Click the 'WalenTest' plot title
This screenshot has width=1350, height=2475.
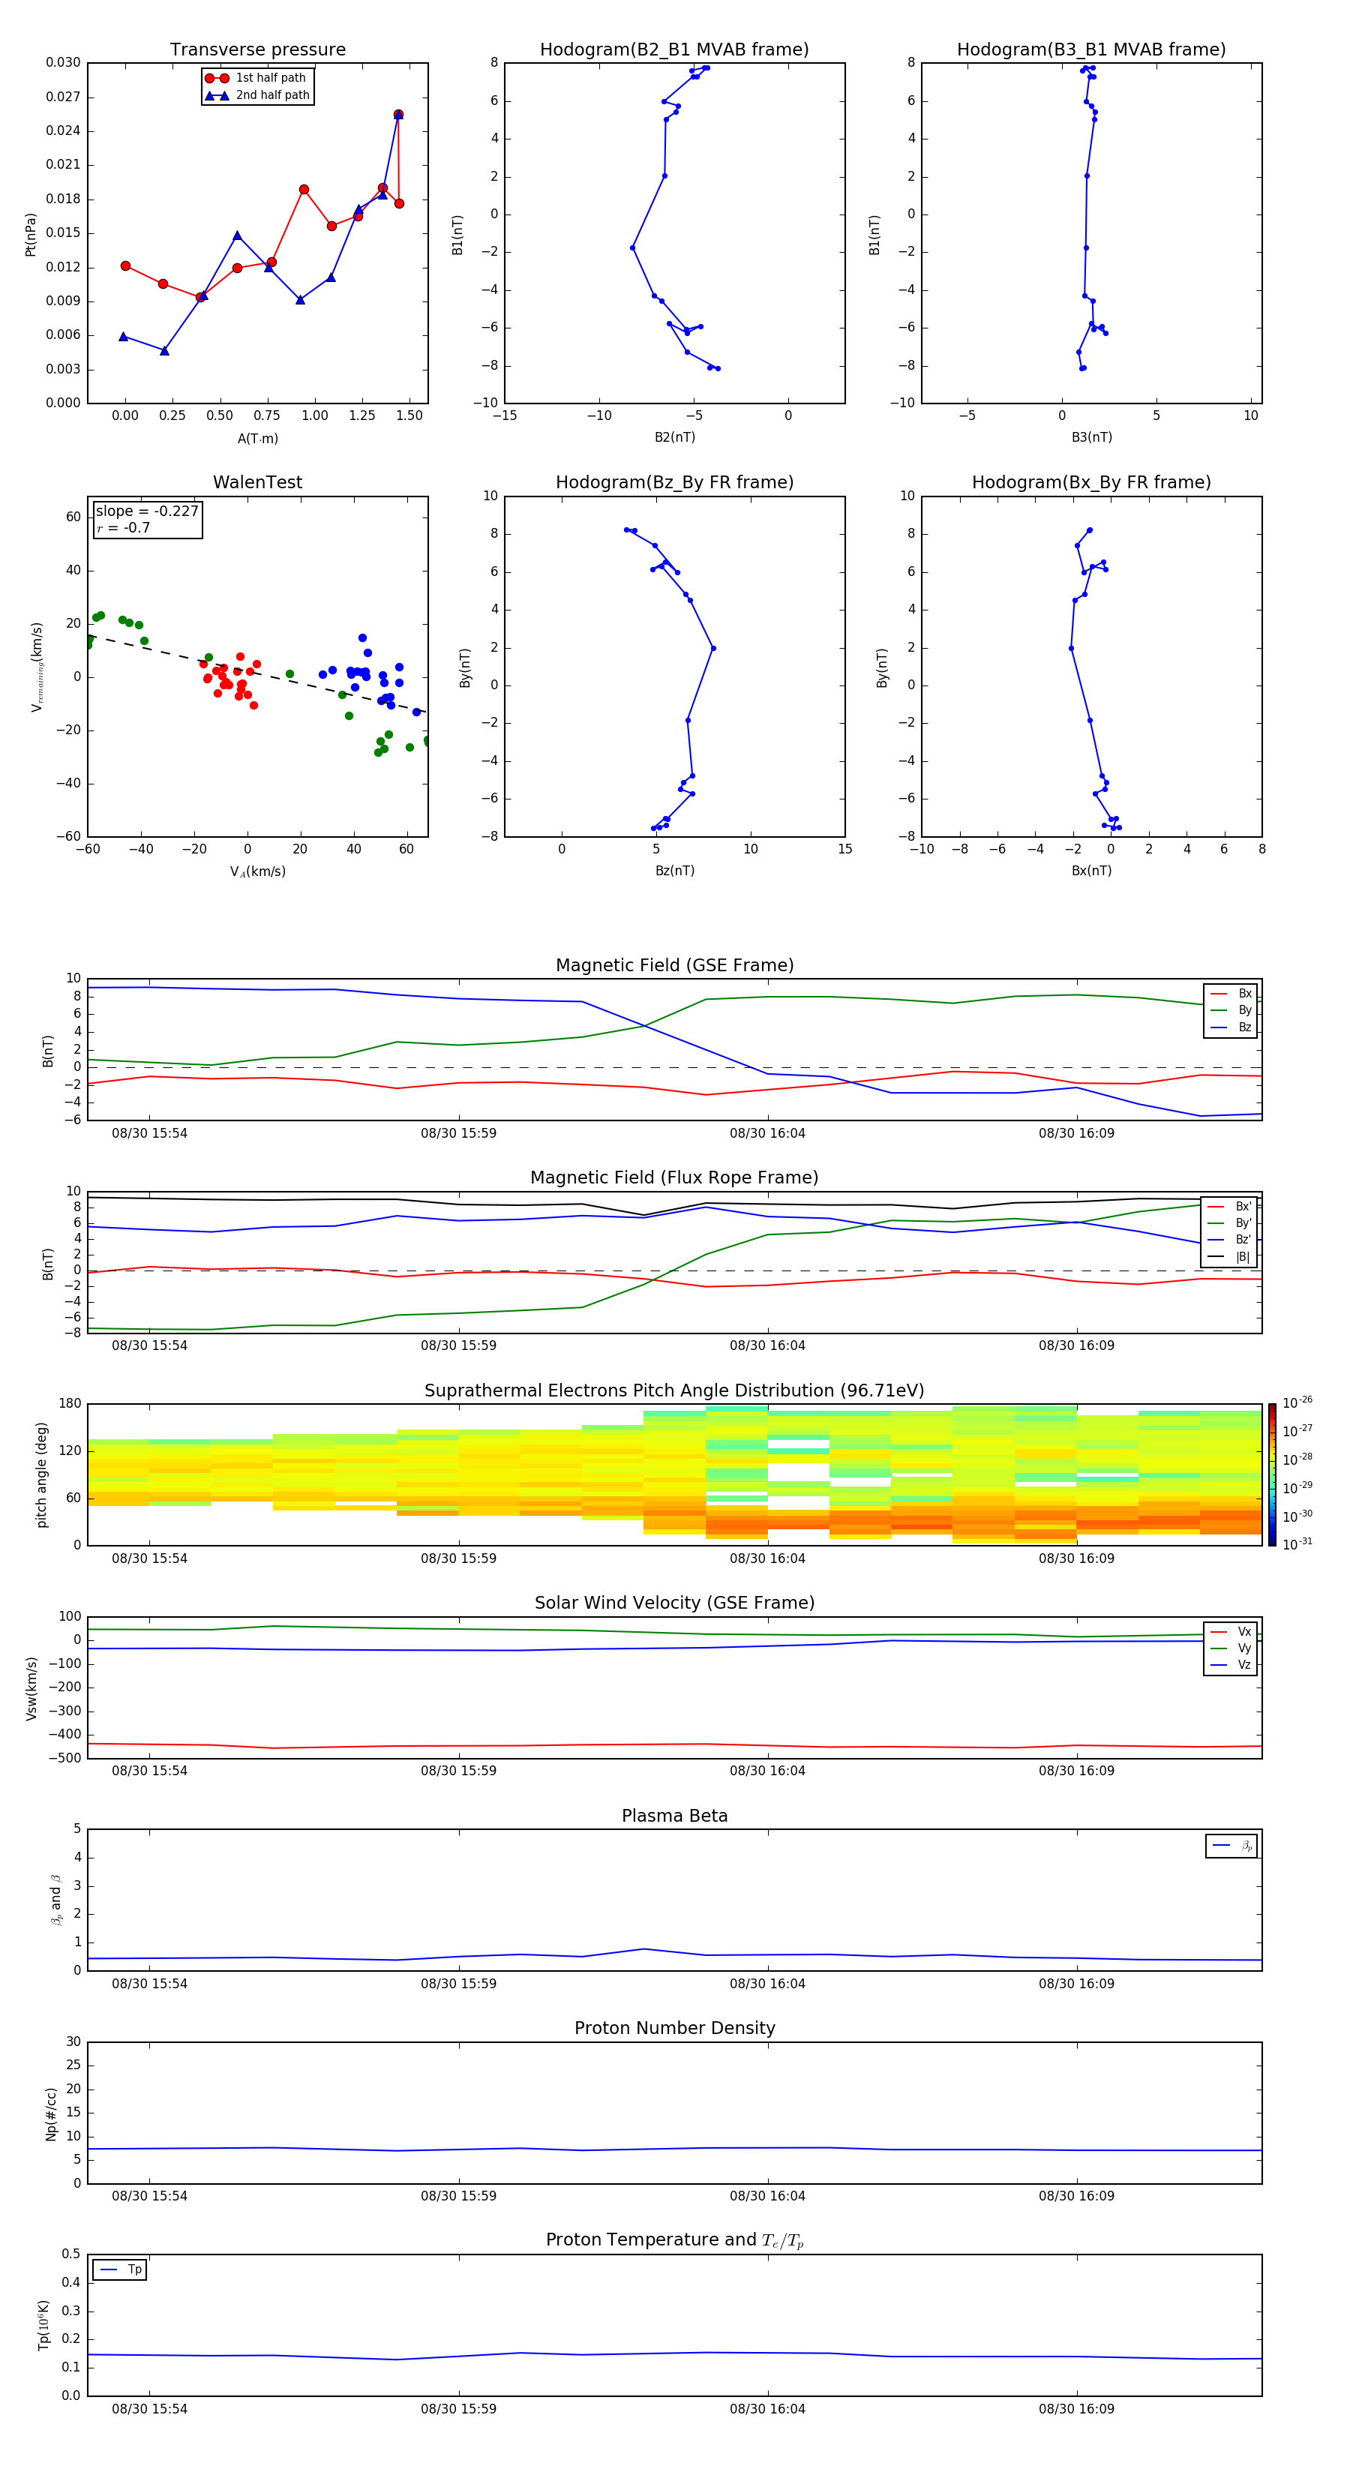pyautogui.click(x=257, y=482)
